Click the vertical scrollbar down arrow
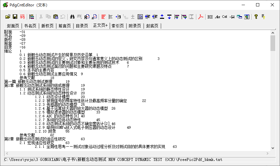This screenshot has height=166, width=280. [273, 148]
